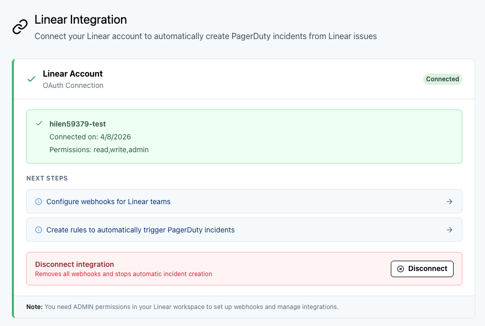Viewport: 485px width, 326px height.
Task: Open Configure webhooks for Linear teams link
Action: click(x=108, y=202)
